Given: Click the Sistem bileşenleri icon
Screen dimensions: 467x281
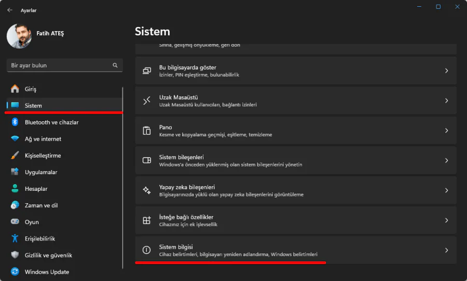Looking at the screenshot, I should pyautogui.click(x=147, y=160).
